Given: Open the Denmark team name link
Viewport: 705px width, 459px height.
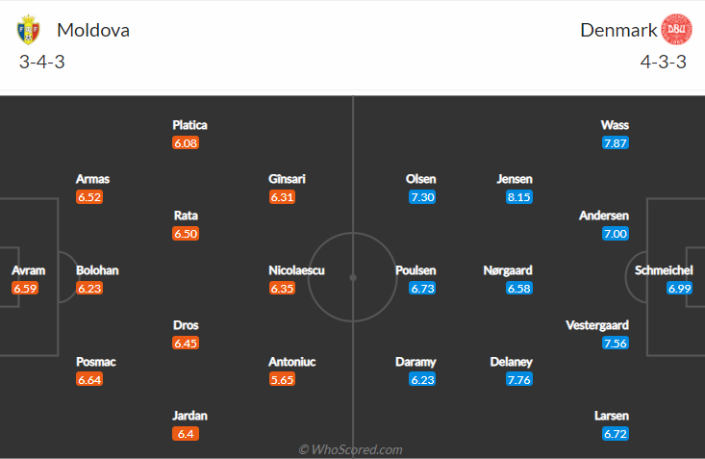Looking at the screenshot, I should pos(618,30).
